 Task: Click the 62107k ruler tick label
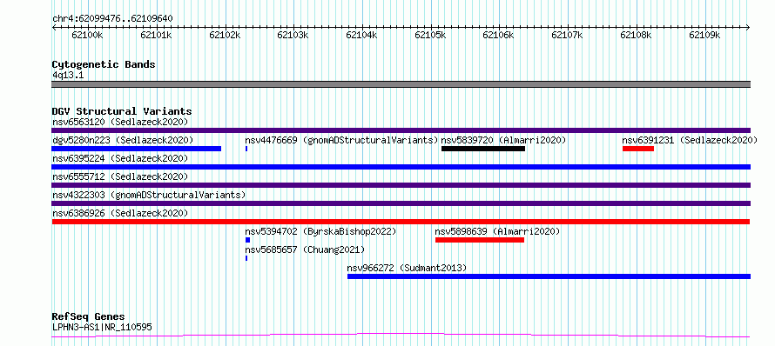(x=567, y=35)
